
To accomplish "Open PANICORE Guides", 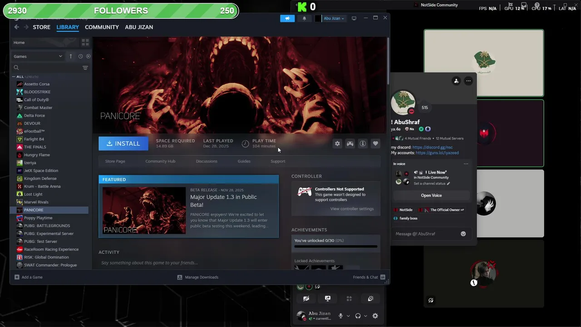I will [x=244, y=161].
